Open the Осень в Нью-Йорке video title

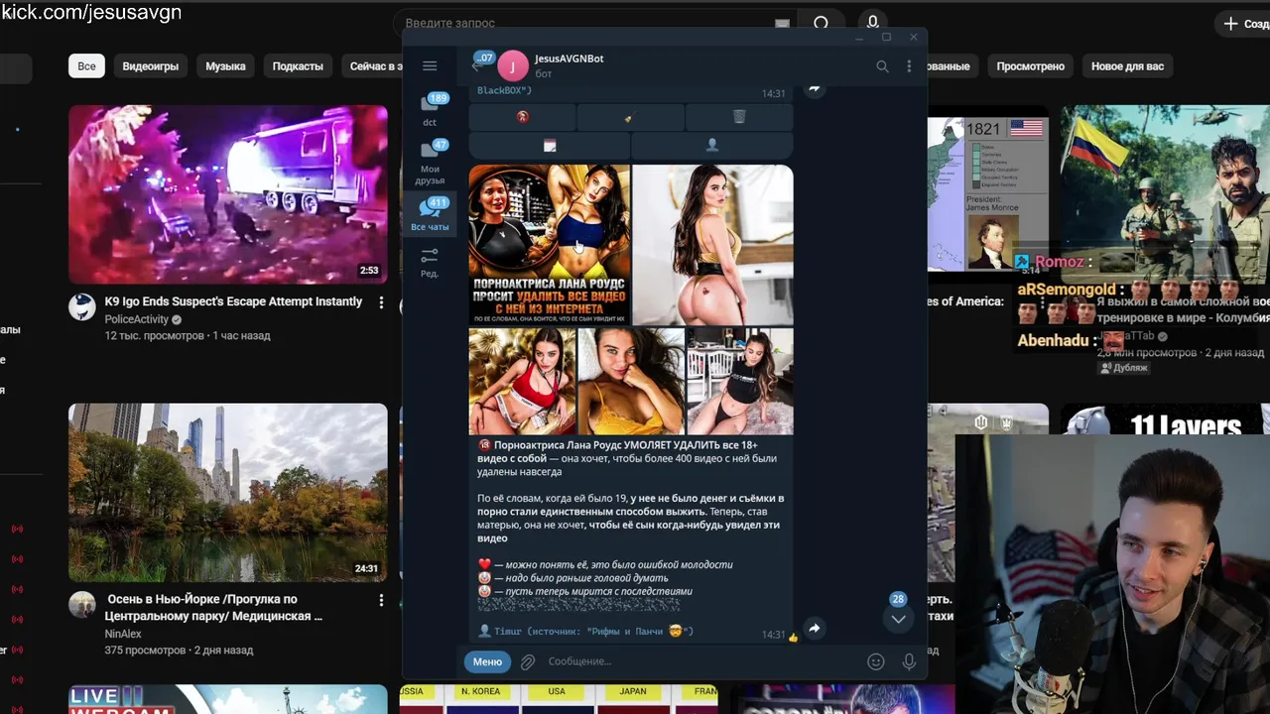point(213,607)
